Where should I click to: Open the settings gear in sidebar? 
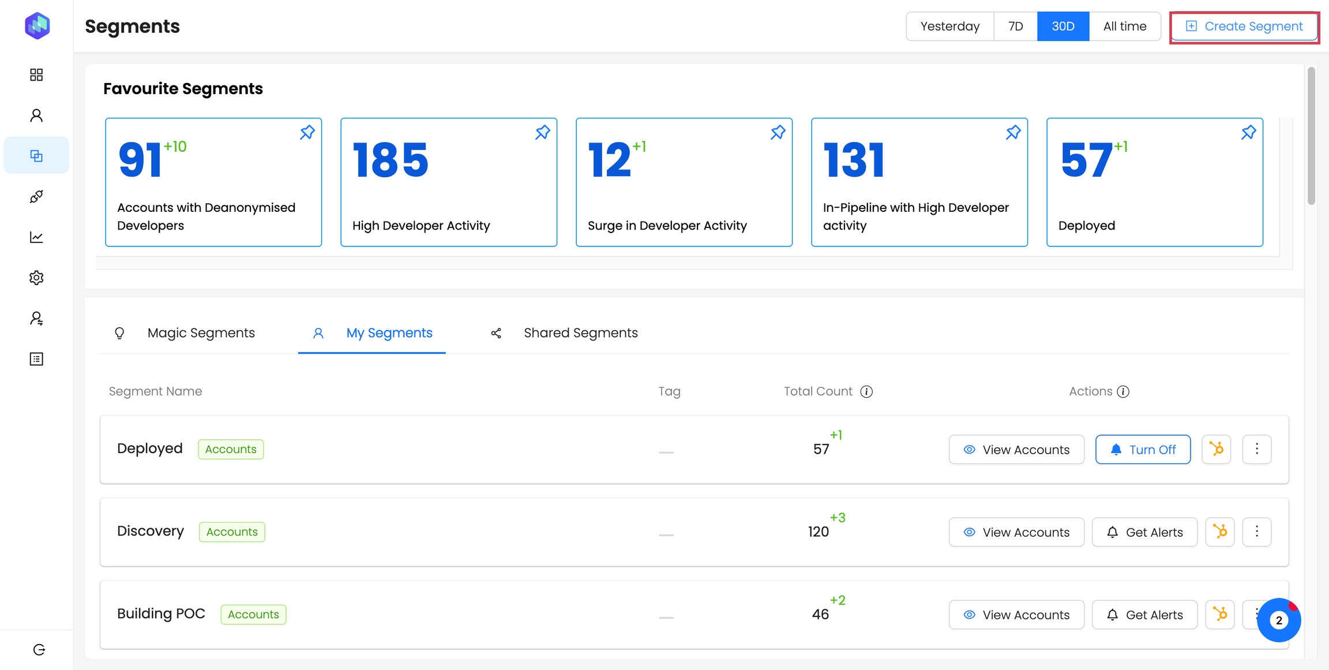[x=36, y=278]
